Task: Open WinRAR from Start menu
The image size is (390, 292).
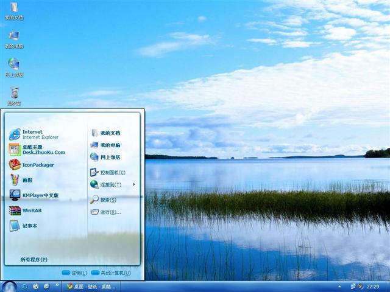Action: click(x=26, y=210)
